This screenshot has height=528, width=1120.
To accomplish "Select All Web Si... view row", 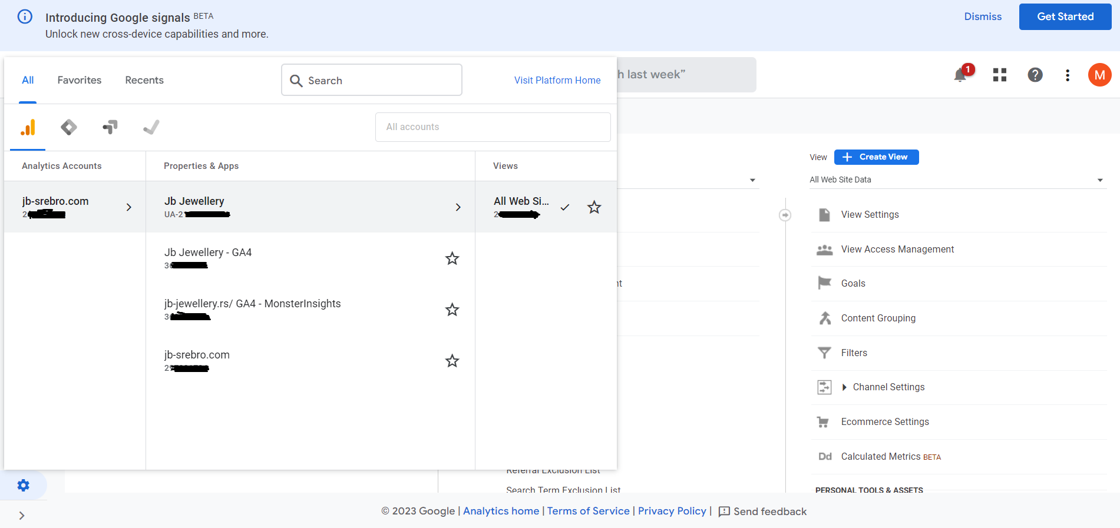I will tap(546, 207).
